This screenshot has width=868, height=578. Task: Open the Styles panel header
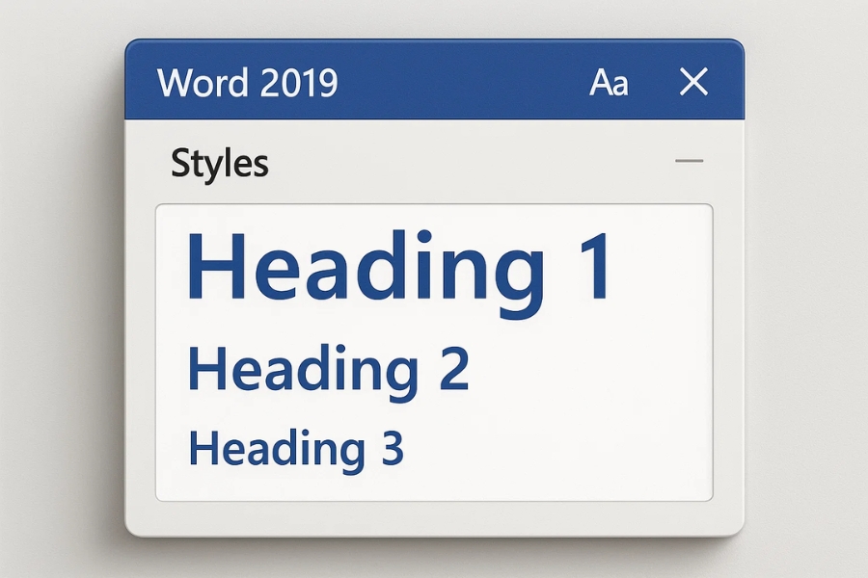(x=220, y=162)
